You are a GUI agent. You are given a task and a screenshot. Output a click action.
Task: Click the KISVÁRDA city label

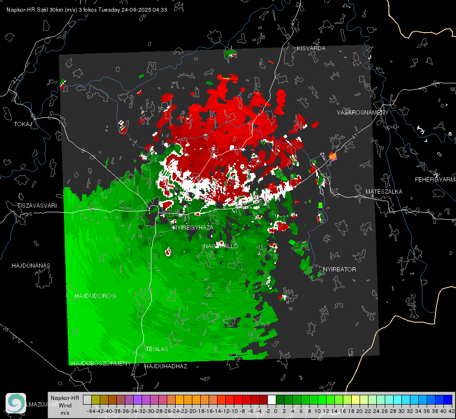(x=311, y=48)
